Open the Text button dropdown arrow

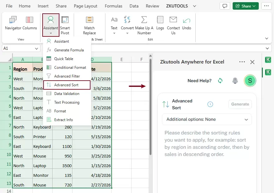114,33
